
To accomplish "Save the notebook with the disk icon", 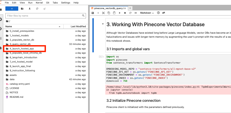I will click(93, 13).
